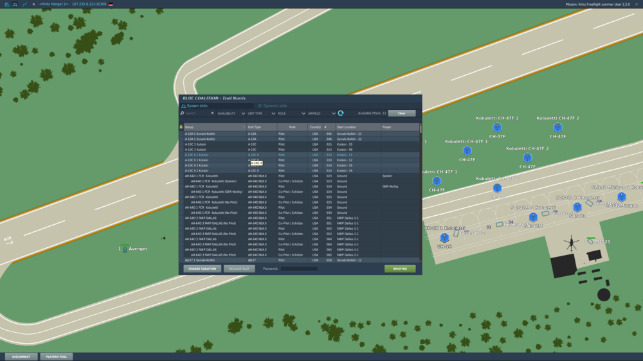Expand the Availability filter dropdown

231,114
